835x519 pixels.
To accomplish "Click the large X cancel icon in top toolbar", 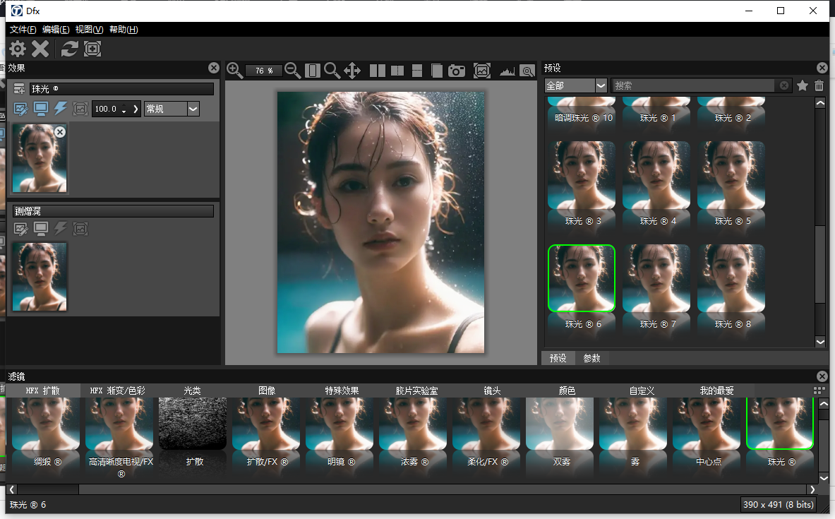I will [x=40, y=49].
